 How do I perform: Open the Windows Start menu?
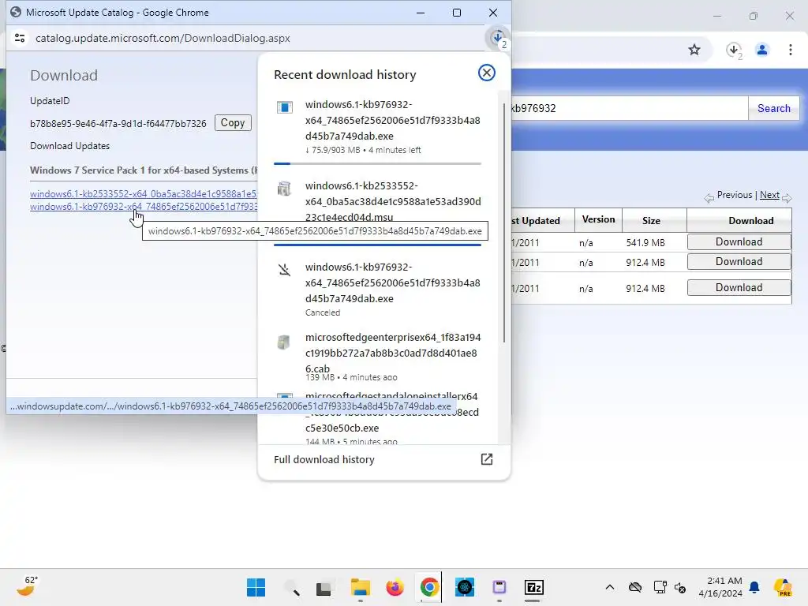[x=256, y=587]
